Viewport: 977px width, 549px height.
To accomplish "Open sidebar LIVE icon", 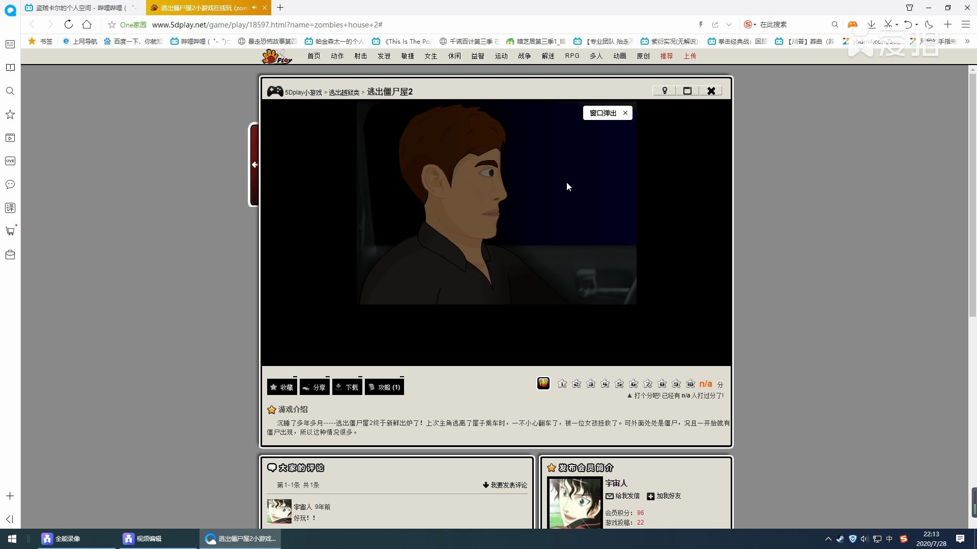I will pos(10,161).
